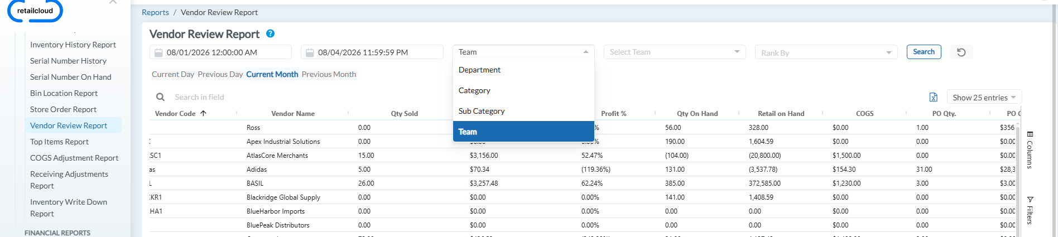Click the search magnifier icon
Image resolution: width=1058 pixels, height=237 pixels.
coord(160,97)
